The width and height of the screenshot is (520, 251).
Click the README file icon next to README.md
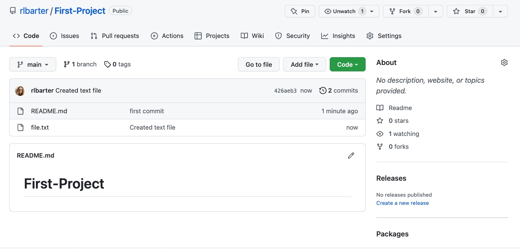pyautogui.click(x=20, y=111)
